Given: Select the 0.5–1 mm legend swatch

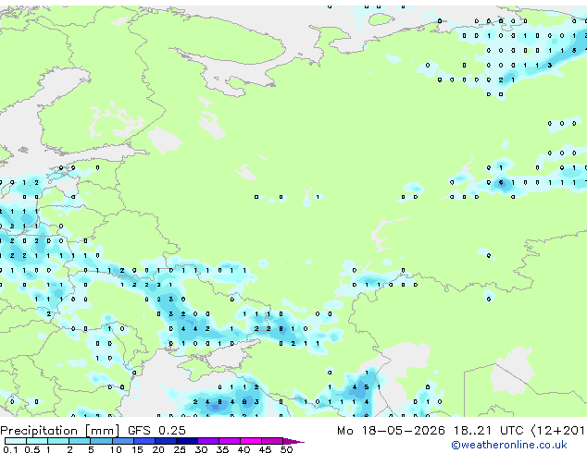Looking at the screenshot, I should (37, 441).
